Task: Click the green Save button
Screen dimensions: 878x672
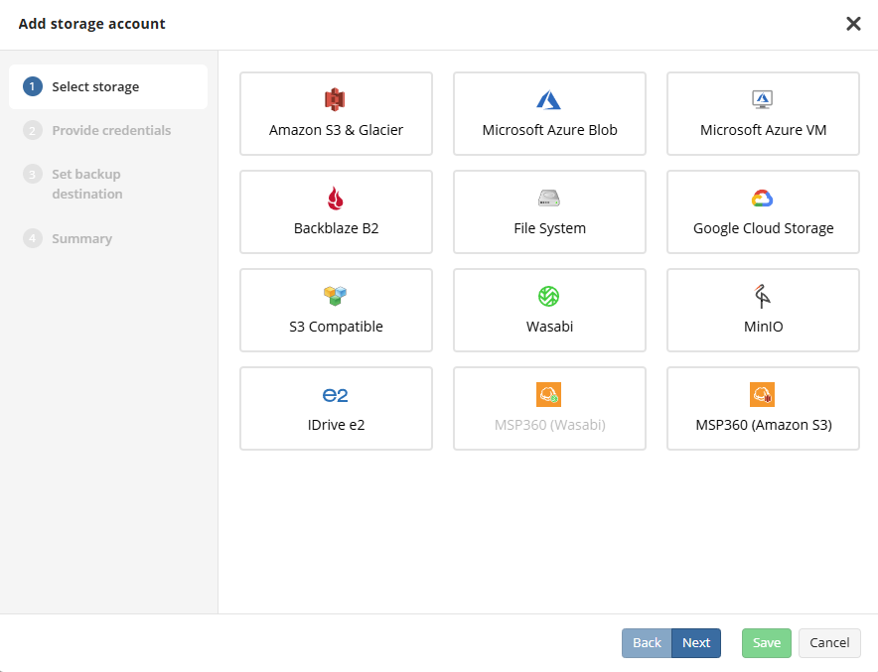Action: [767, 643]
